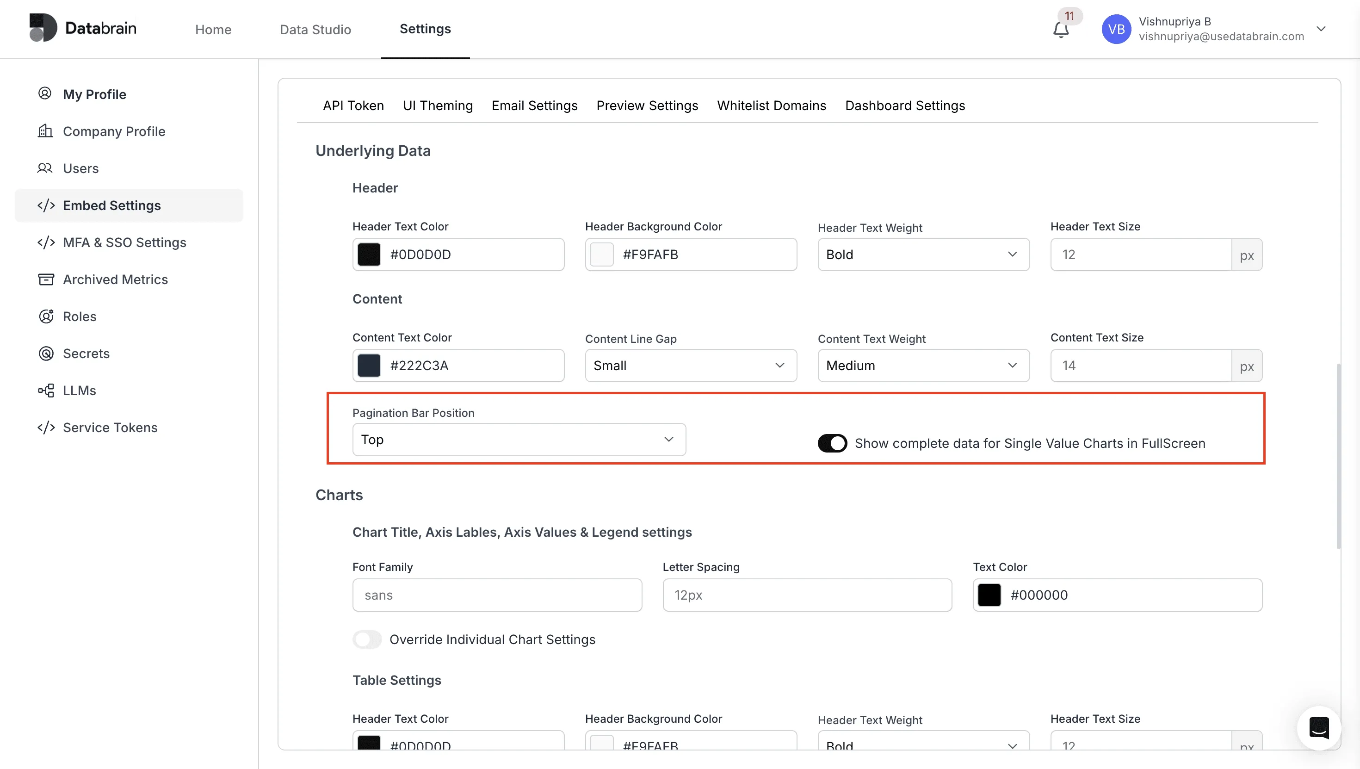
Task: Open the Content Text Weight dropdown
Action: pos(923,366)
